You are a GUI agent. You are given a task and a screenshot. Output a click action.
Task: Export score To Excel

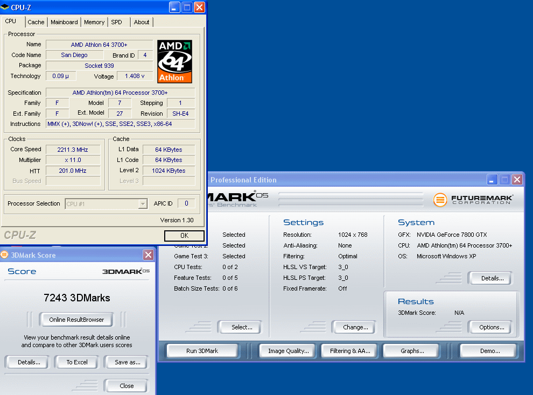point(77,362)
